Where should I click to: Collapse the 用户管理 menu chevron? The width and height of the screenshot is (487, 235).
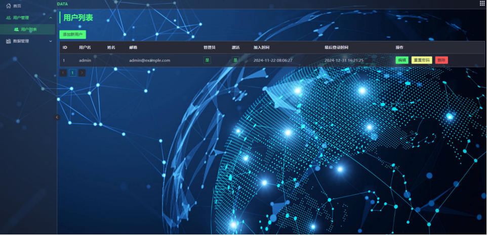click(51, 18)
